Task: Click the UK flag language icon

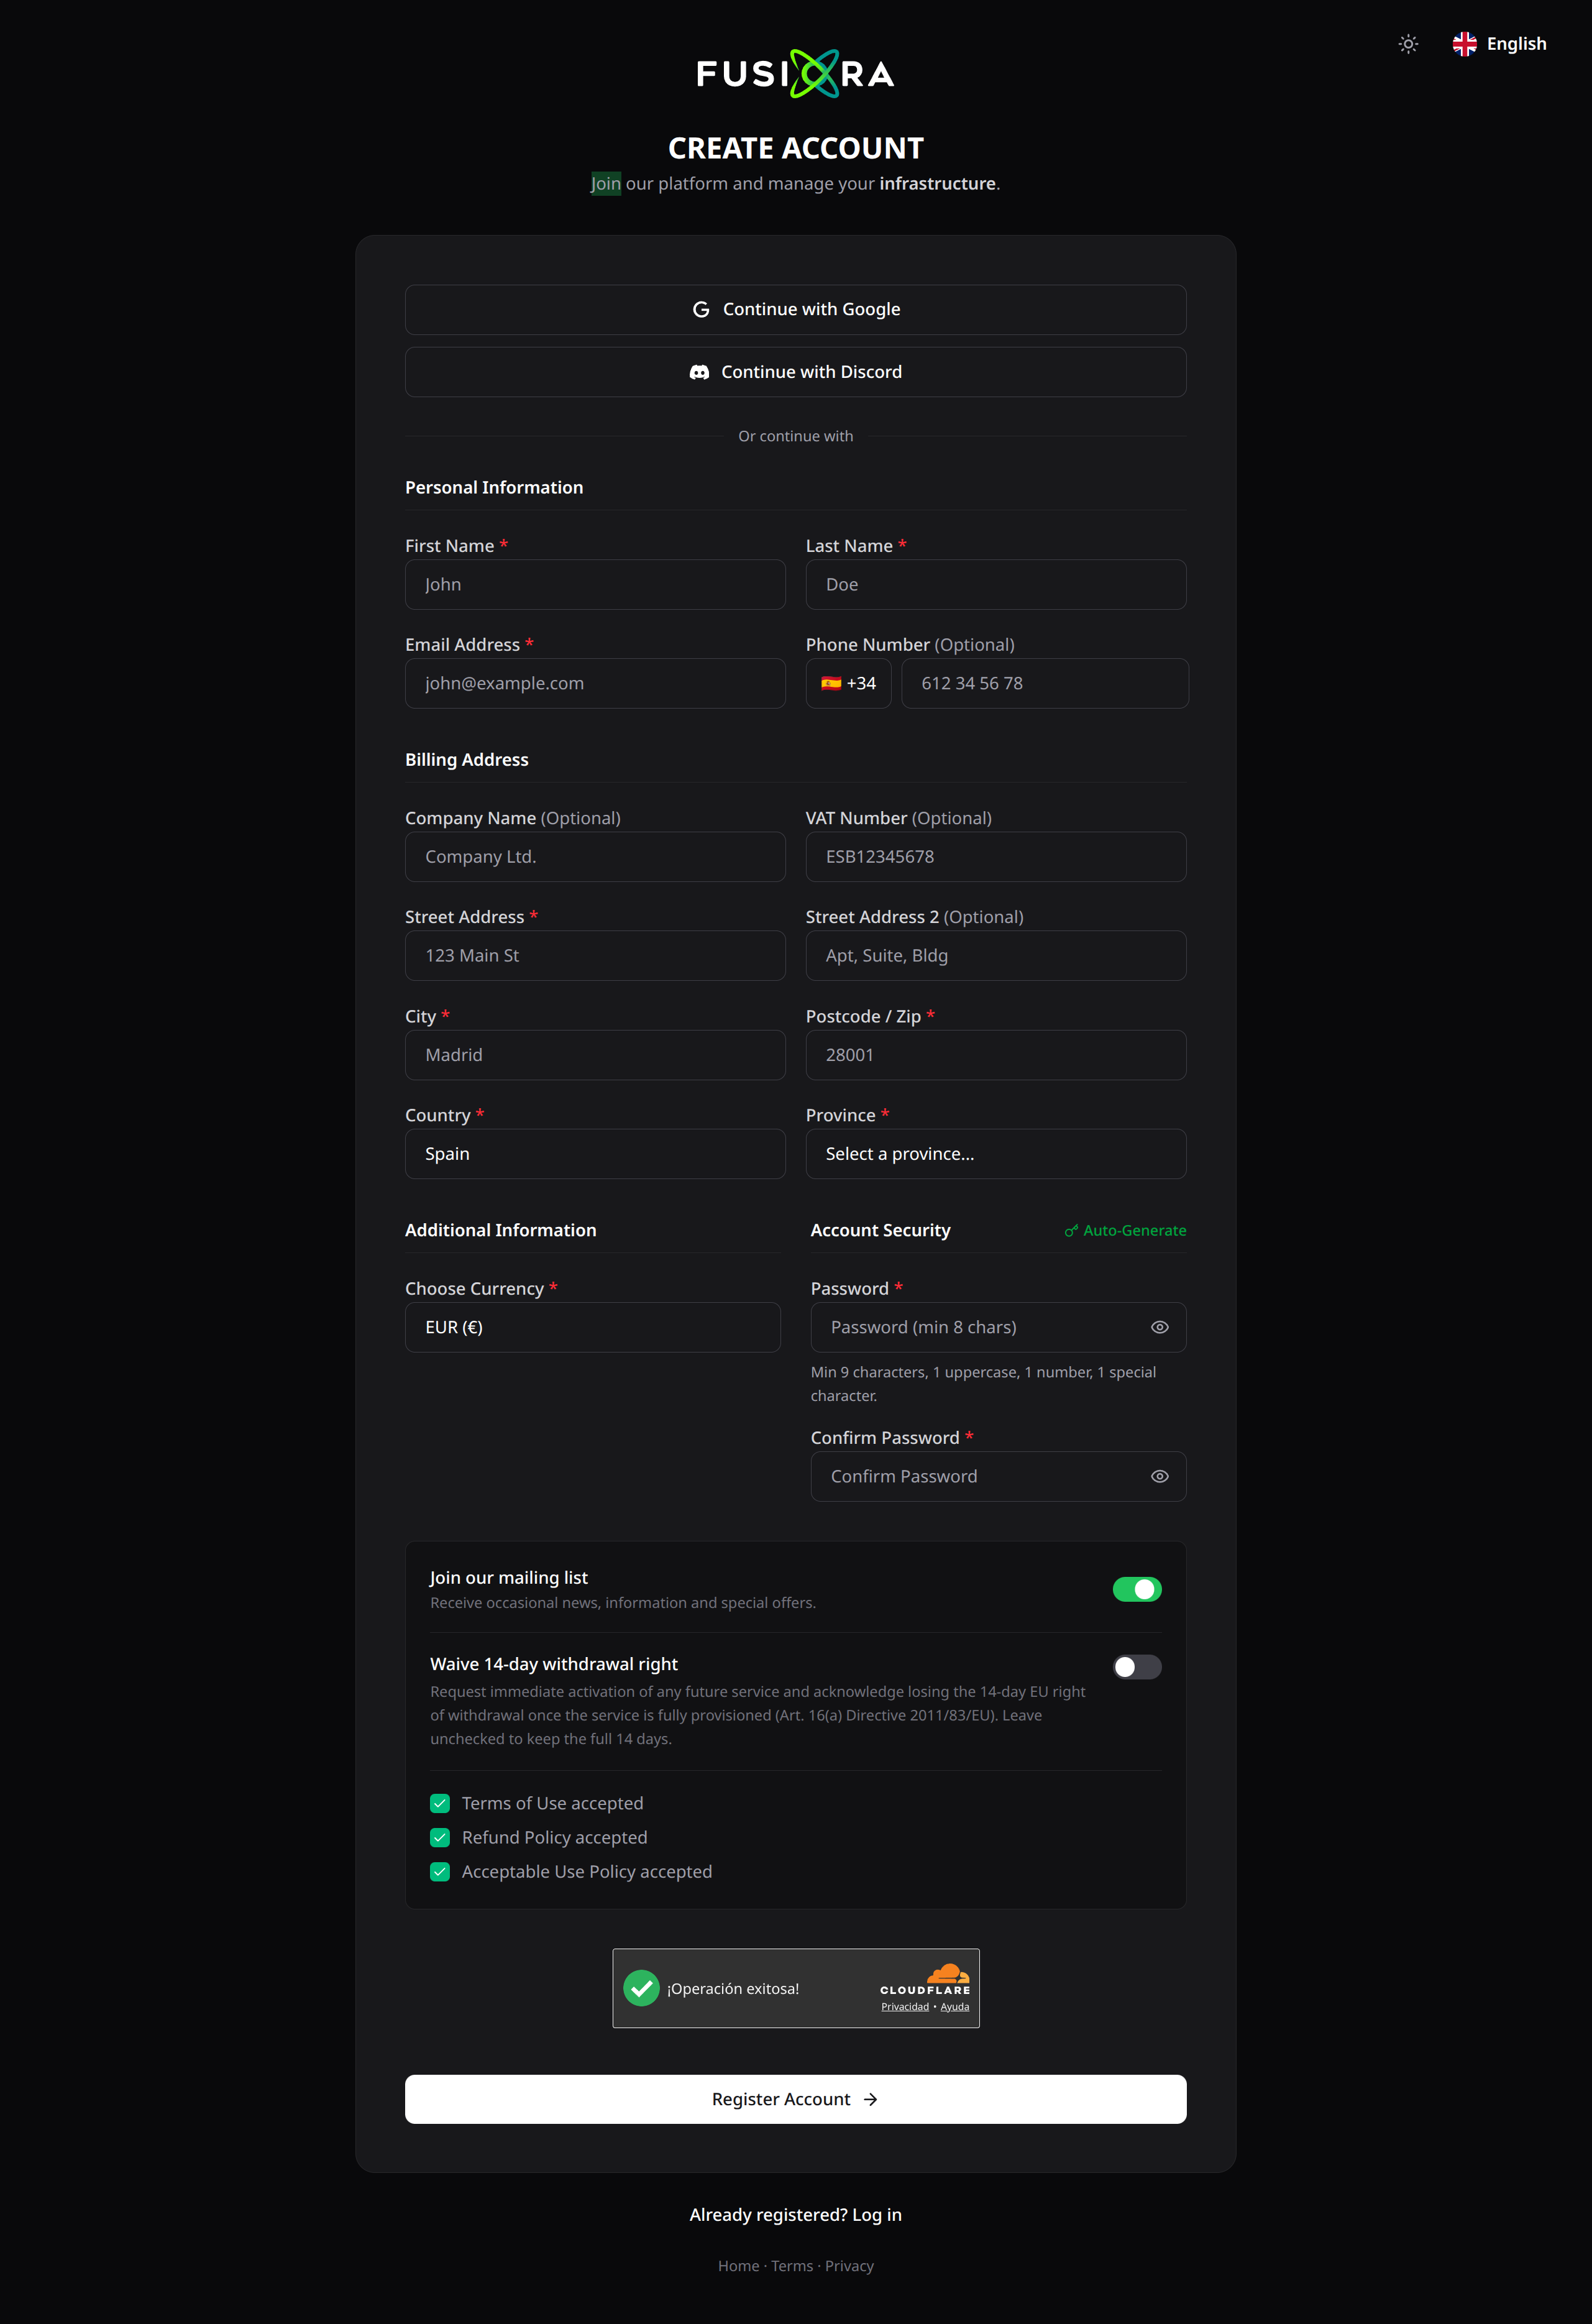Action: pos(1464,44)
